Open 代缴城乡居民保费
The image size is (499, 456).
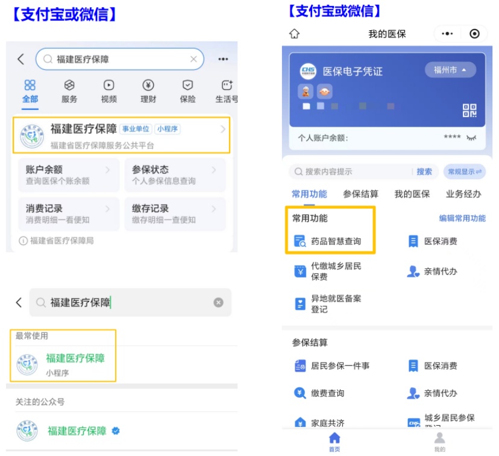point(328,271)
